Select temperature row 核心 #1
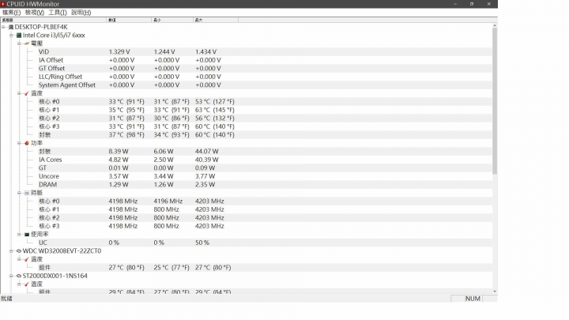Screen dimensions: 569x320 (x=265, y=110)
